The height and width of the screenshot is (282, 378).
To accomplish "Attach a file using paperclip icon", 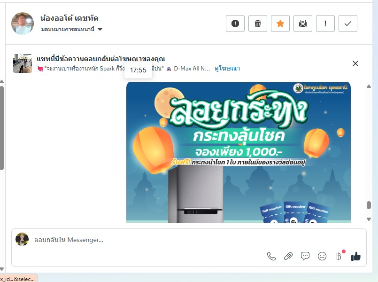I will tap(288, 256).
